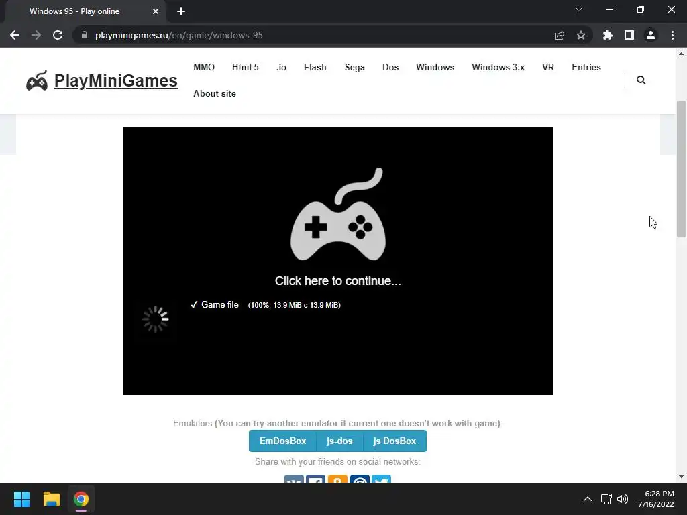Select the EmDosBox emulator button

[282, 441]
